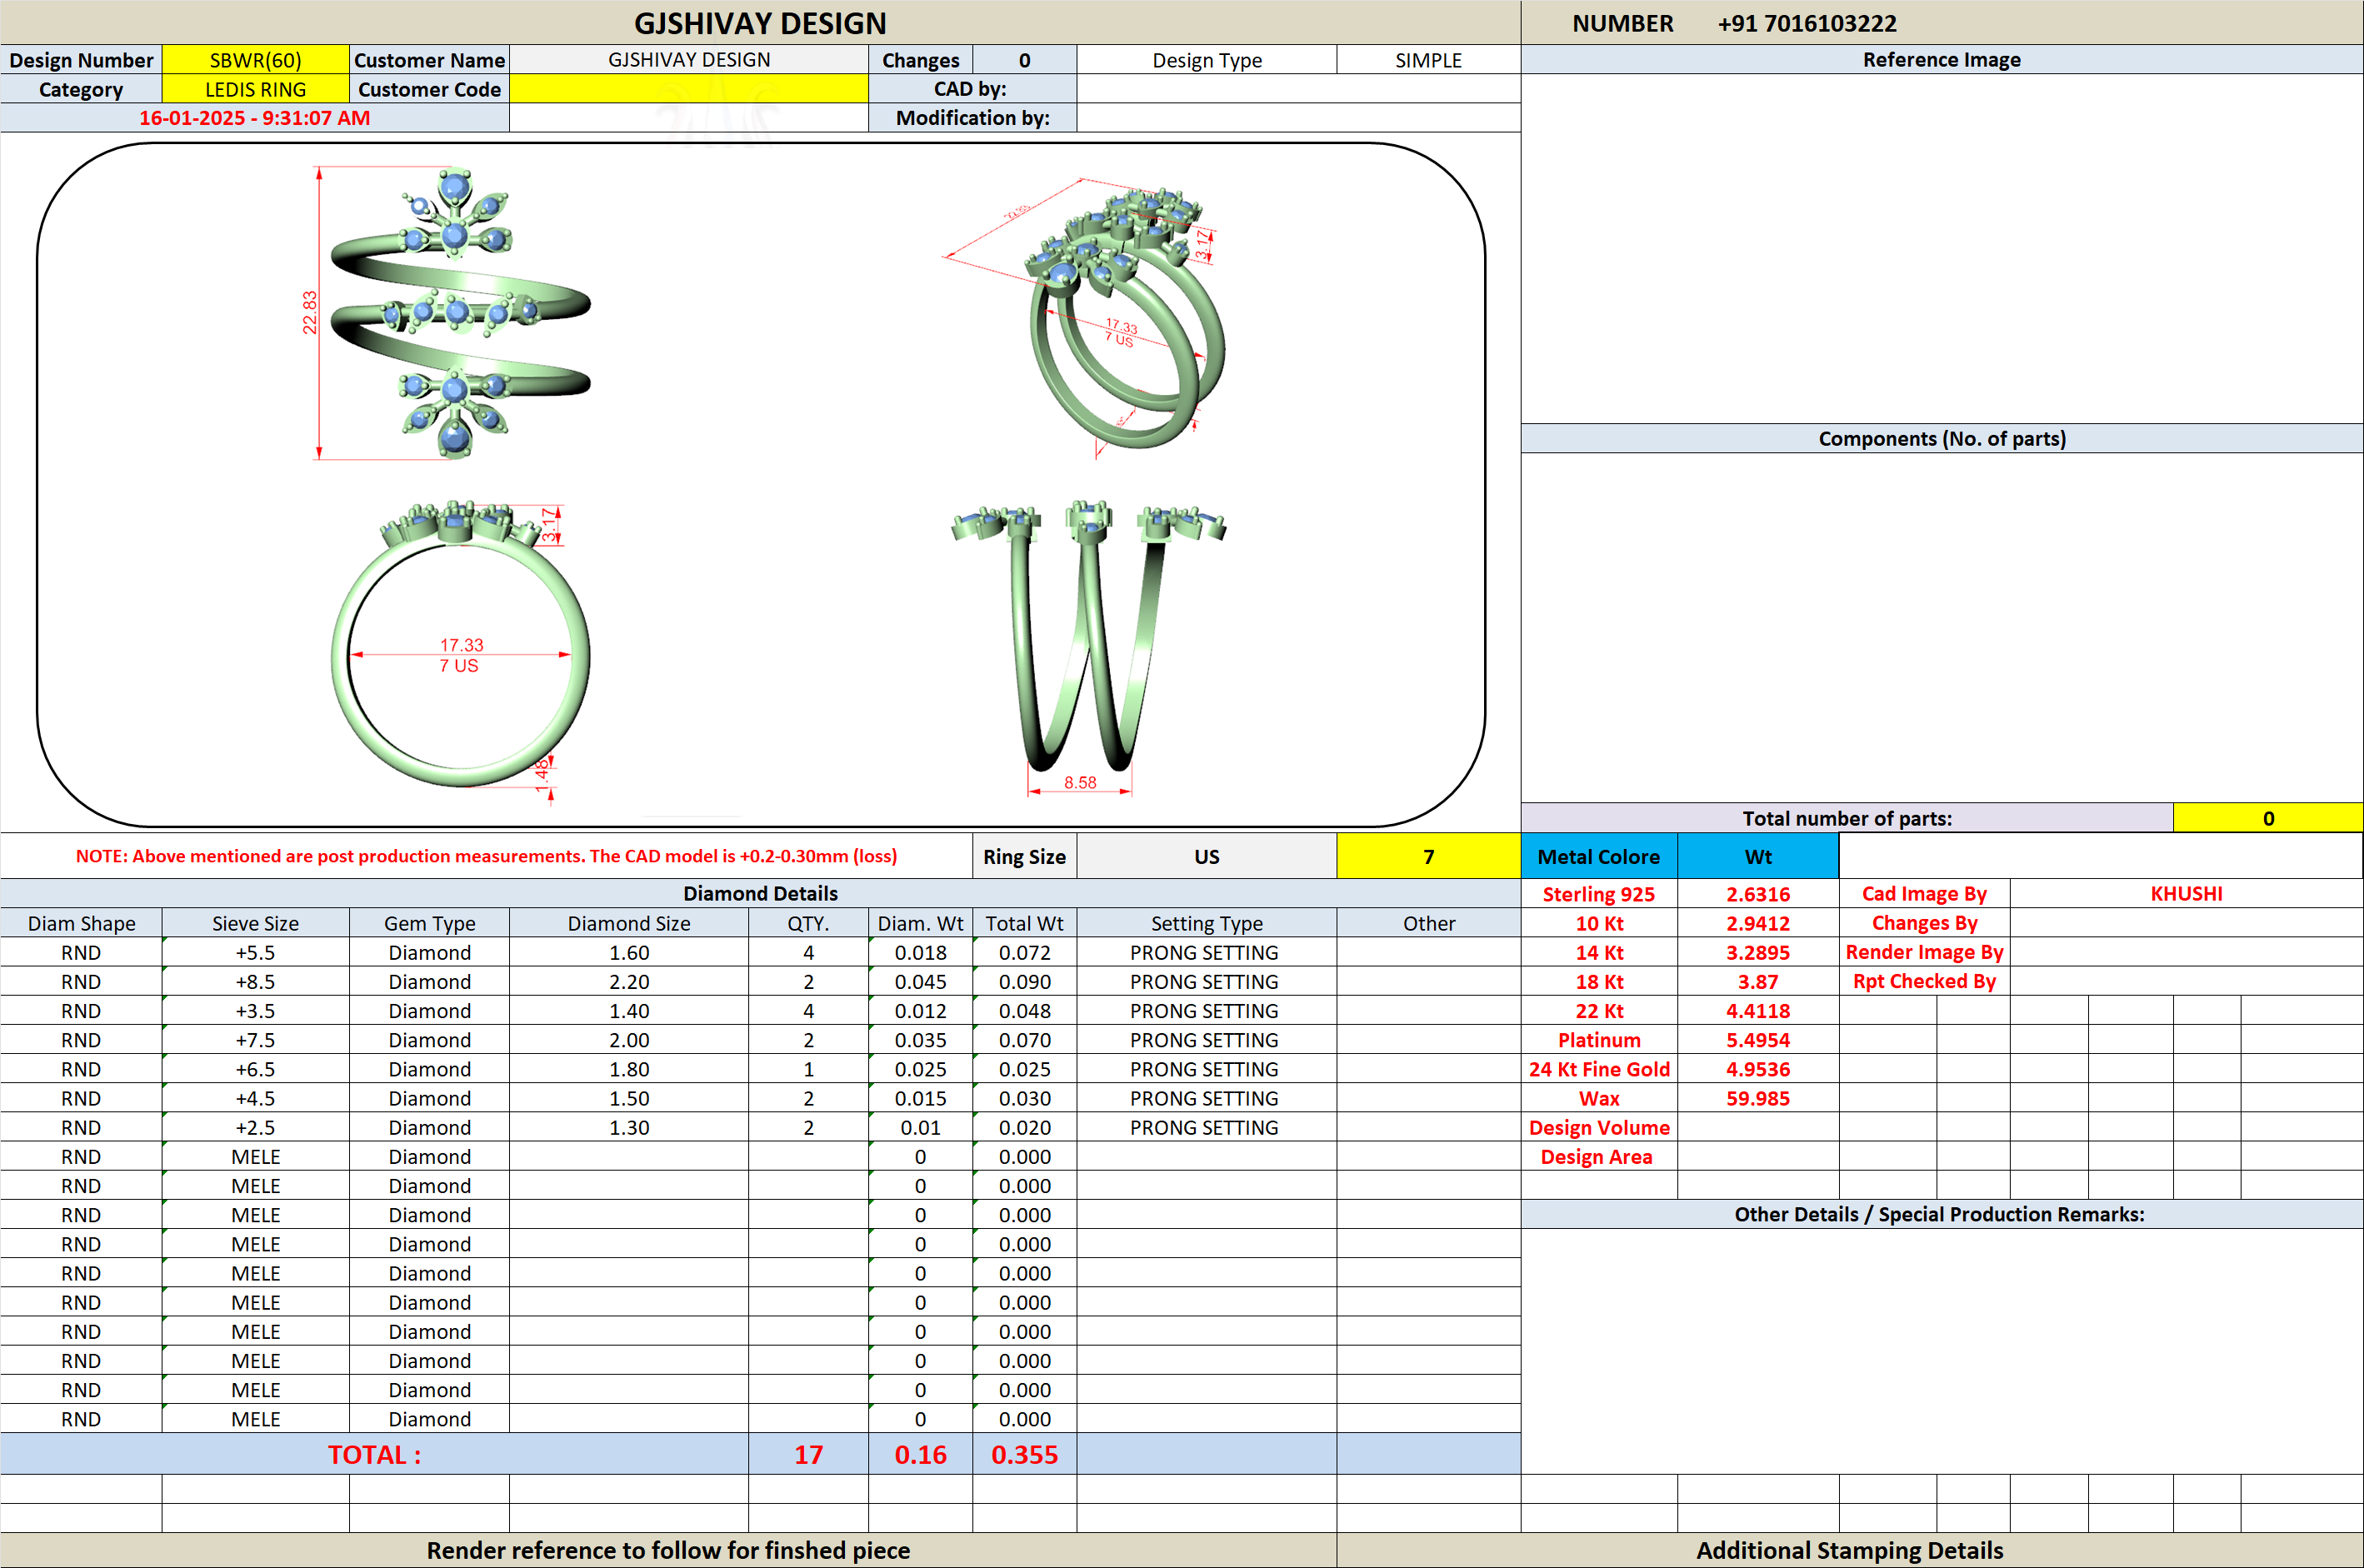Click the KHUSHI Cad Image By cell
This screenshot has width=2364, height=1568.
click(x=2186, y=894)
